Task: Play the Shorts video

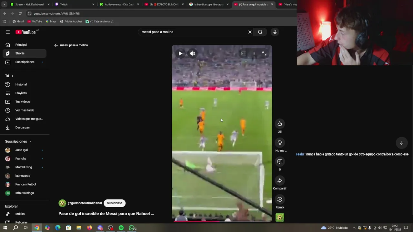Action: pyautogui.click(x=180, y=53)
